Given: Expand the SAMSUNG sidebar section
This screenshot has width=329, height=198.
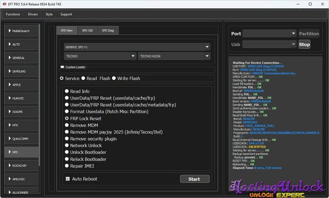Looking at the screenshot, I should (x=21, y=71).
